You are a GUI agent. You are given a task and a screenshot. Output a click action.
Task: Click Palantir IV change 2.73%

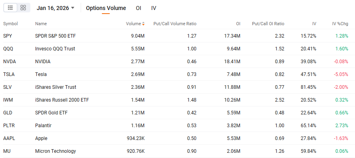342,125
